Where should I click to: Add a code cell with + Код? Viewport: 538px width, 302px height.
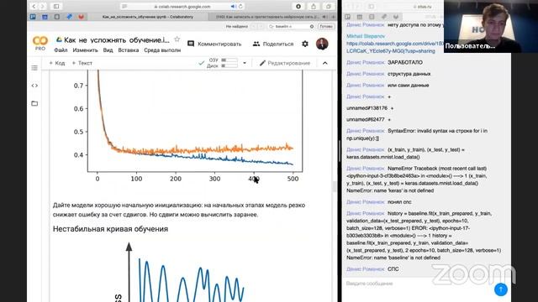click(56, 63)
